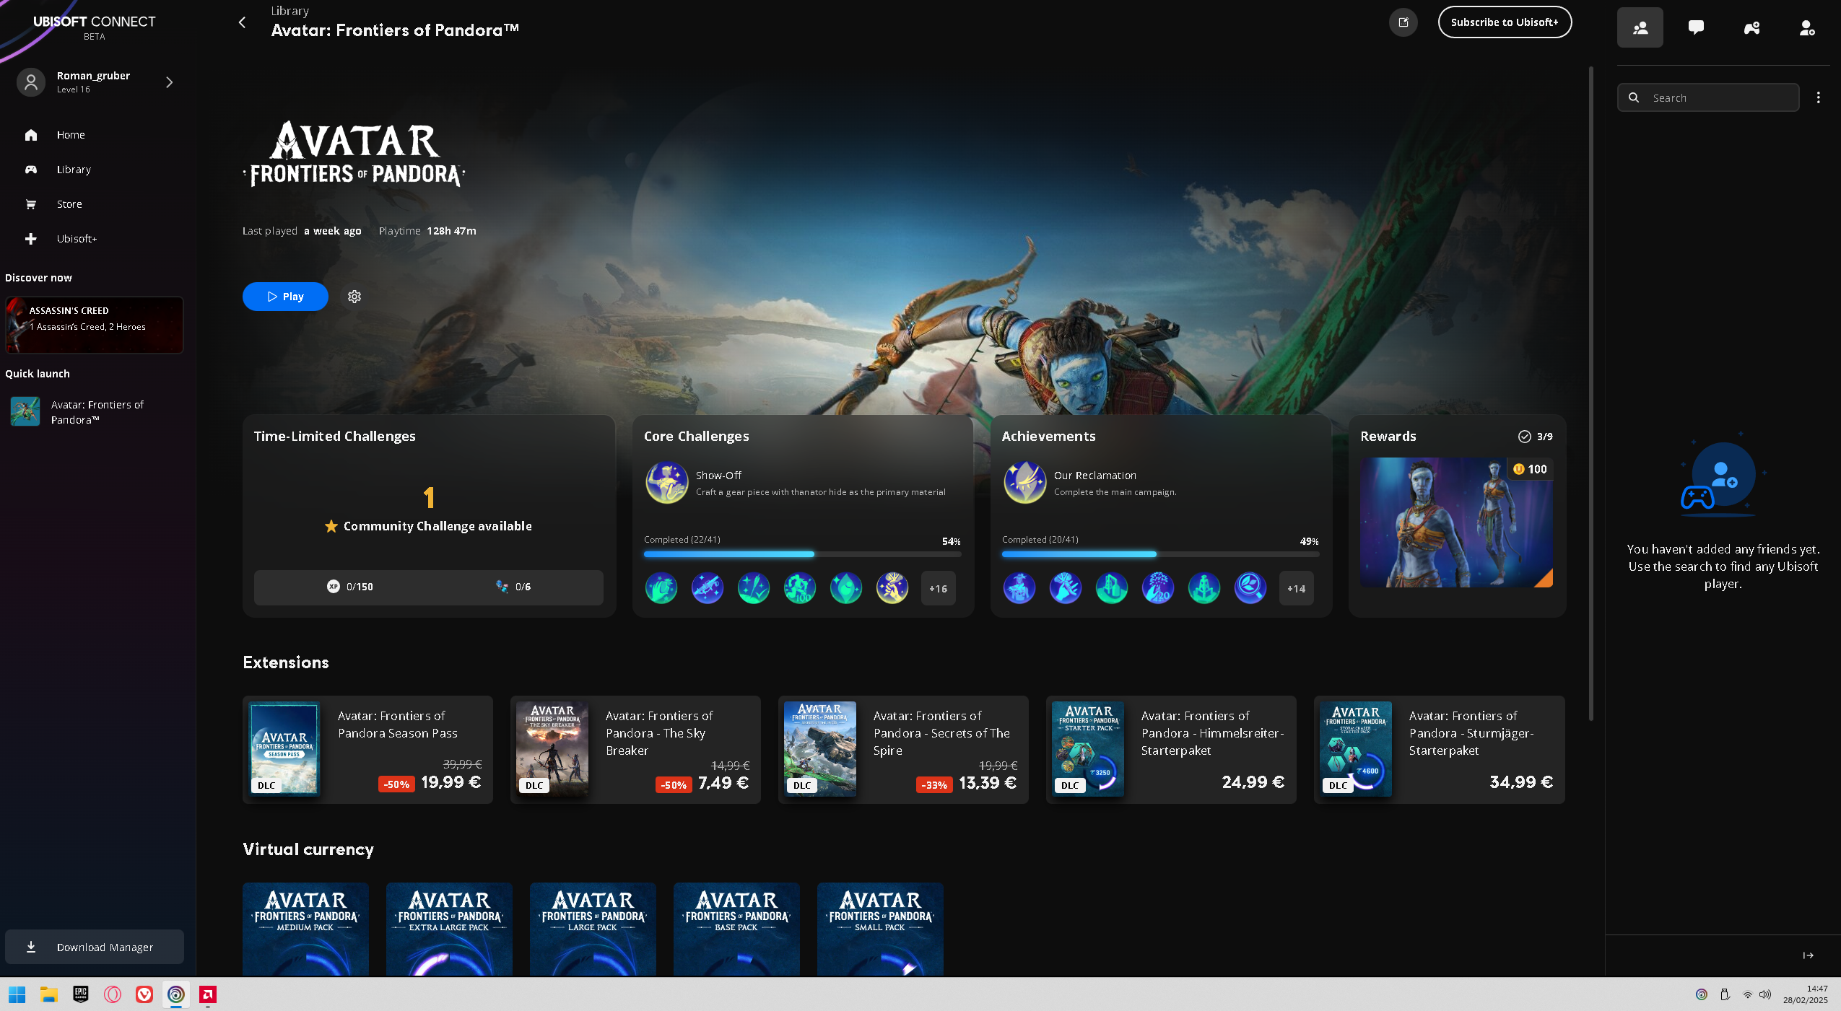The image size is (1841, 1011).
Task: Click first achievement badge in row
Action: pyautogui.click(x=1019, y=588)
